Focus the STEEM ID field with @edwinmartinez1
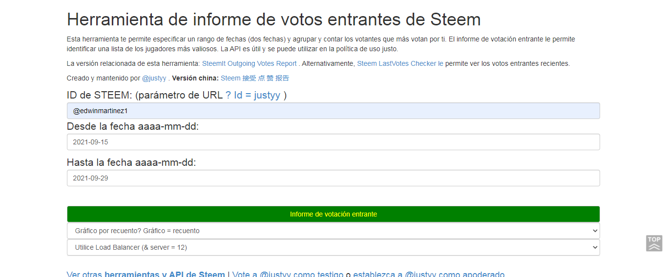The image size is (667, 277). pyautogui.click(x=333, y=111)
